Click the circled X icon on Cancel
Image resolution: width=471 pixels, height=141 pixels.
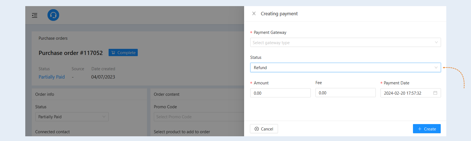click(x=257, y=129)
